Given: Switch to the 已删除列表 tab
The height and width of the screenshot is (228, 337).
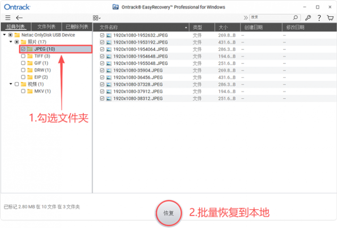Looking at the screenshot, I should [x=77, y=27].
